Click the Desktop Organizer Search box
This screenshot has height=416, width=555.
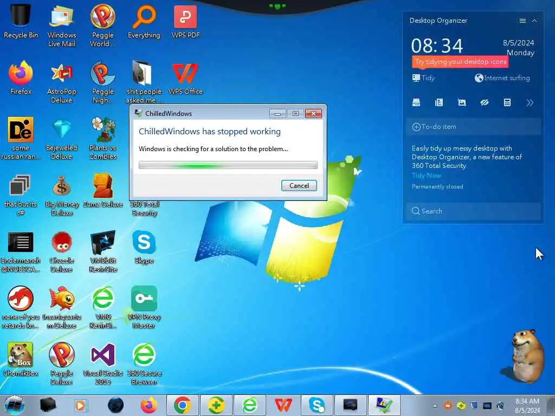(474, 211)
